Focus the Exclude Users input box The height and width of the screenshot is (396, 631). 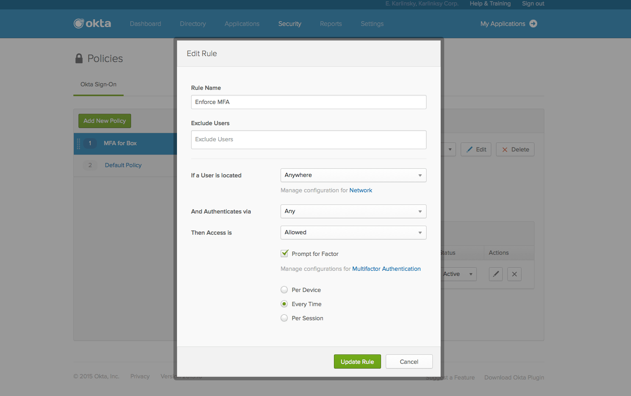point(308,140)
